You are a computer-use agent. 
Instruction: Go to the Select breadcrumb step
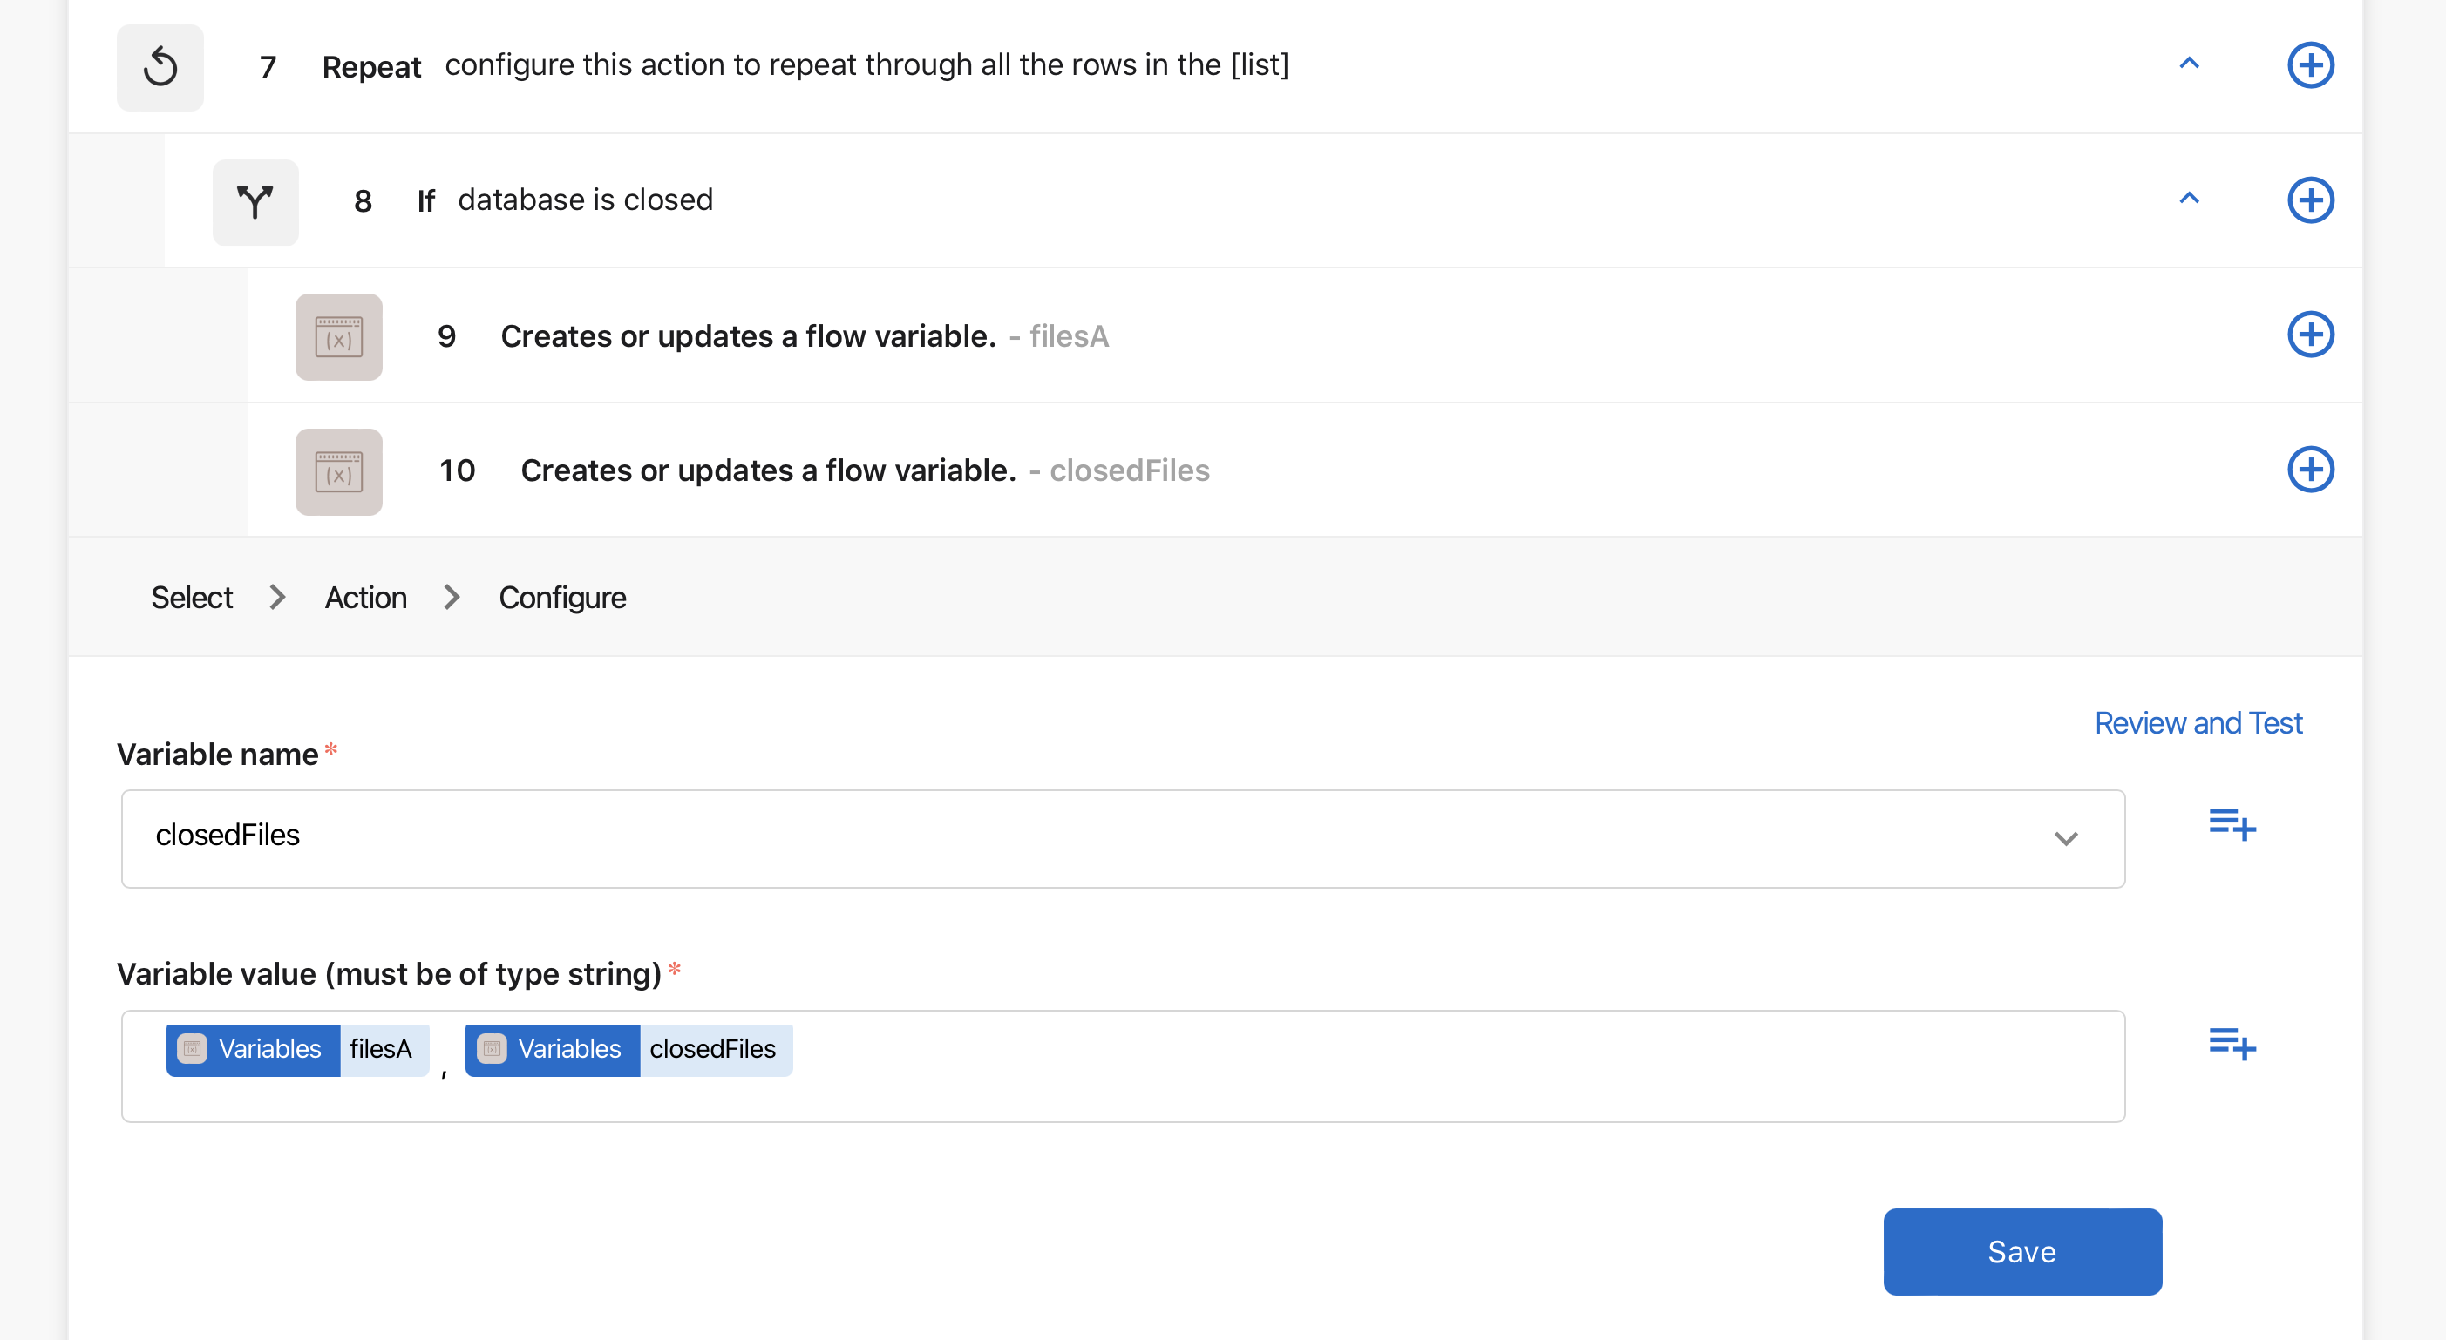click(x=192, y=597)
